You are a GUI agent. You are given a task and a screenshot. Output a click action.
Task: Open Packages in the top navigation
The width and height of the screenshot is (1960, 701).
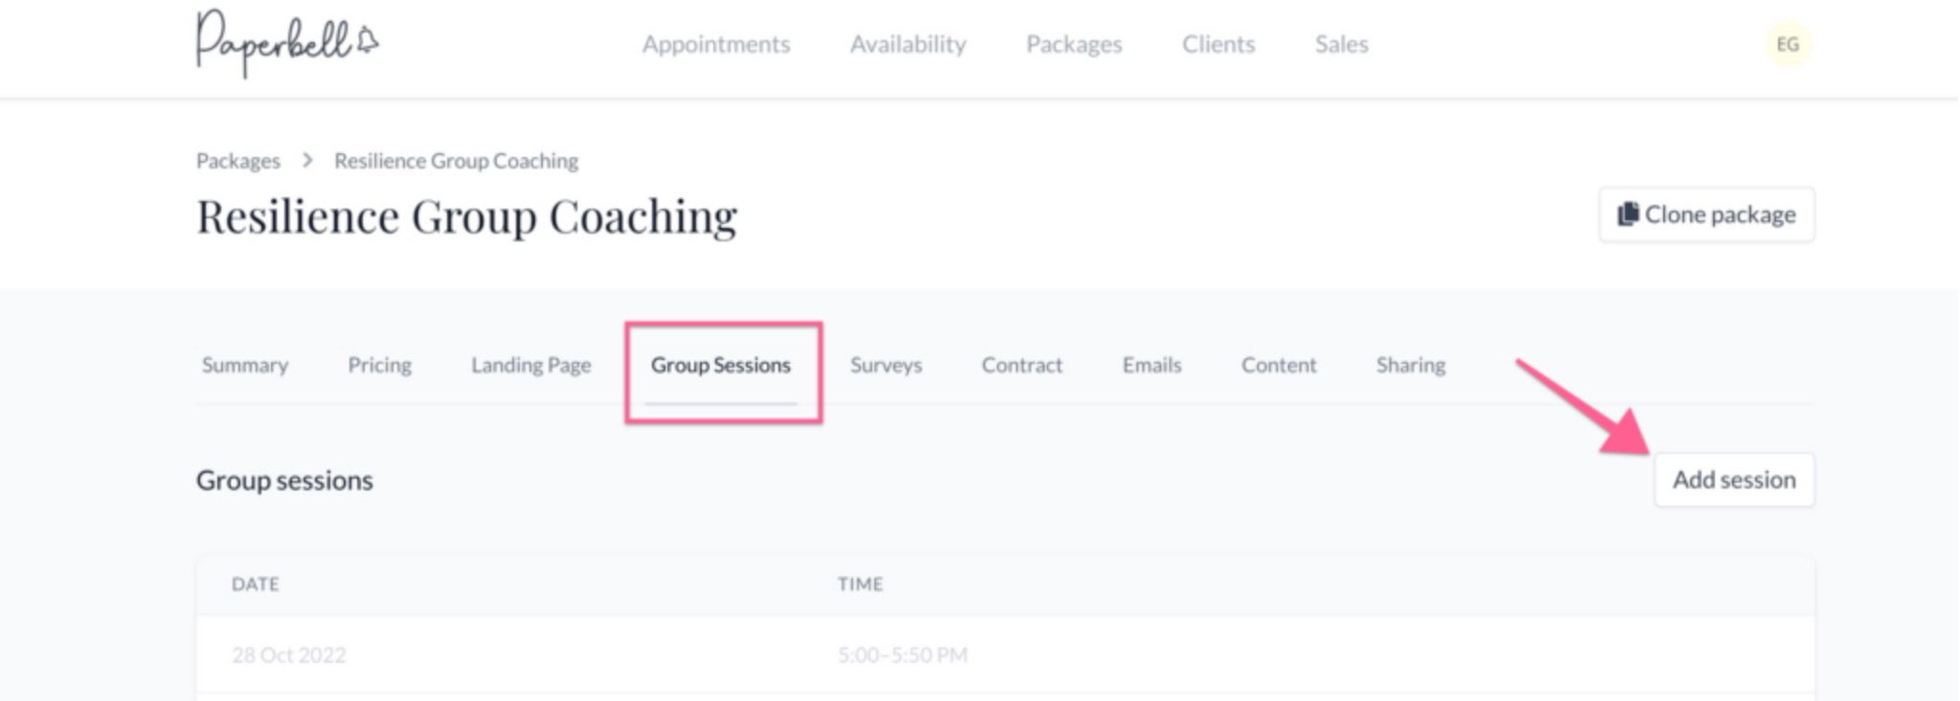pyautogui.click(x=1073, y=44)
